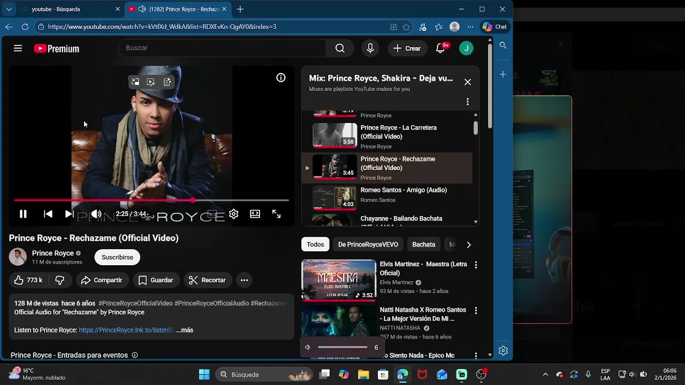Open YouTube notifications bell
The height and width of the screenshot is (385, 685).
[x=440, y=48]
